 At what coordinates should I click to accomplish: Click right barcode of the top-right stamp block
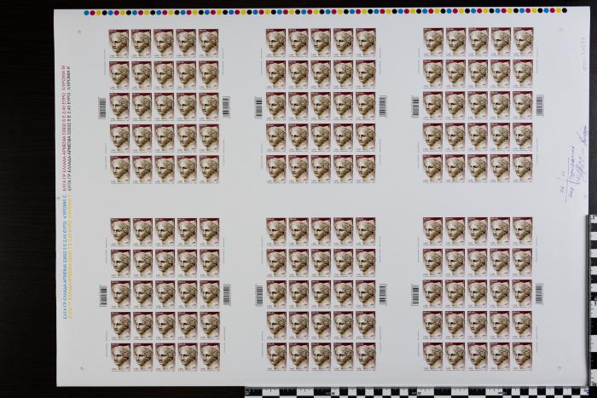click(x=540, y=106)
